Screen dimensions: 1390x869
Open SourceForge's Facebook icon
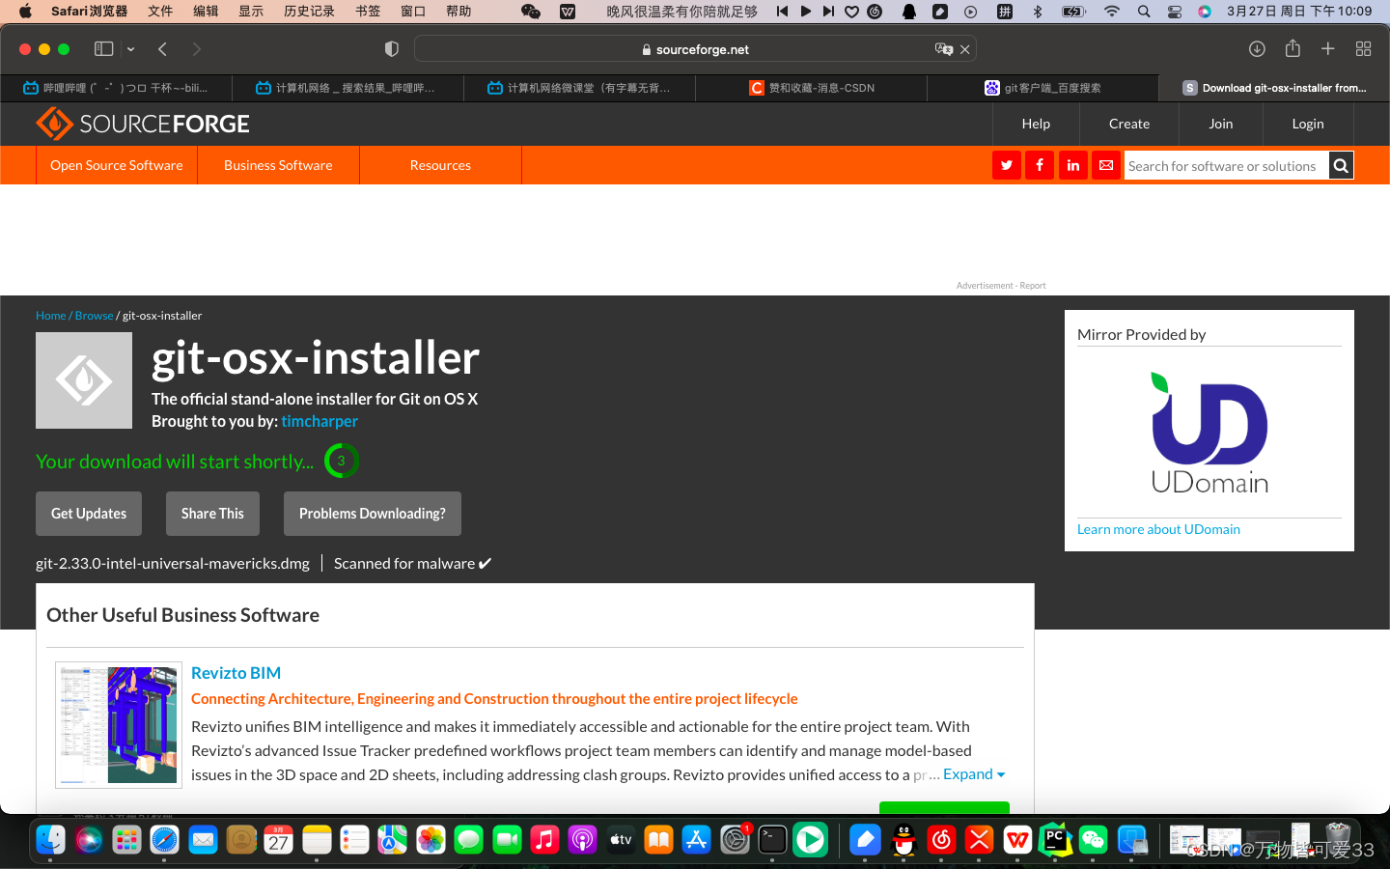coord(1040,165)
